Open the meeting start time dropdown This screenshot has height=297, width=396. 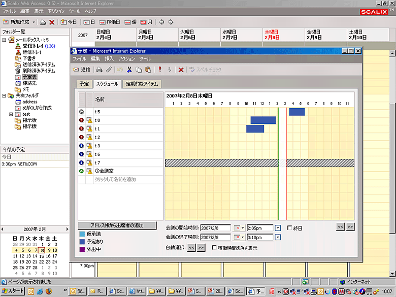tap(278, 228)
